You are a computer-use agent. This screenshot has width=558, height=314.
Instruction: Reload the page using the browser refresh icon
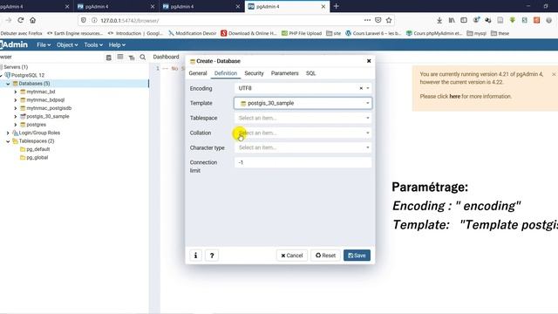(x=21, y=20)
